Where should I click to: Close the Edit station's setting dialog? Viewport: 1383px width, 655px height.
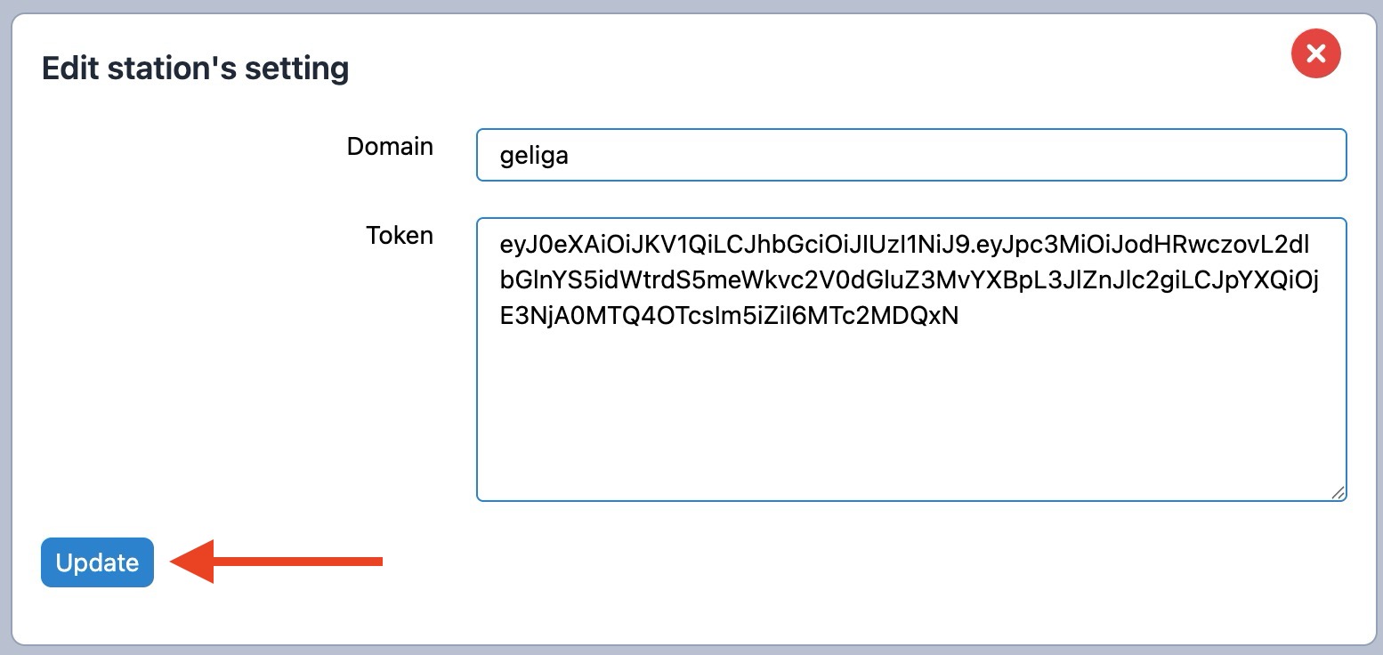[1315, 53]
